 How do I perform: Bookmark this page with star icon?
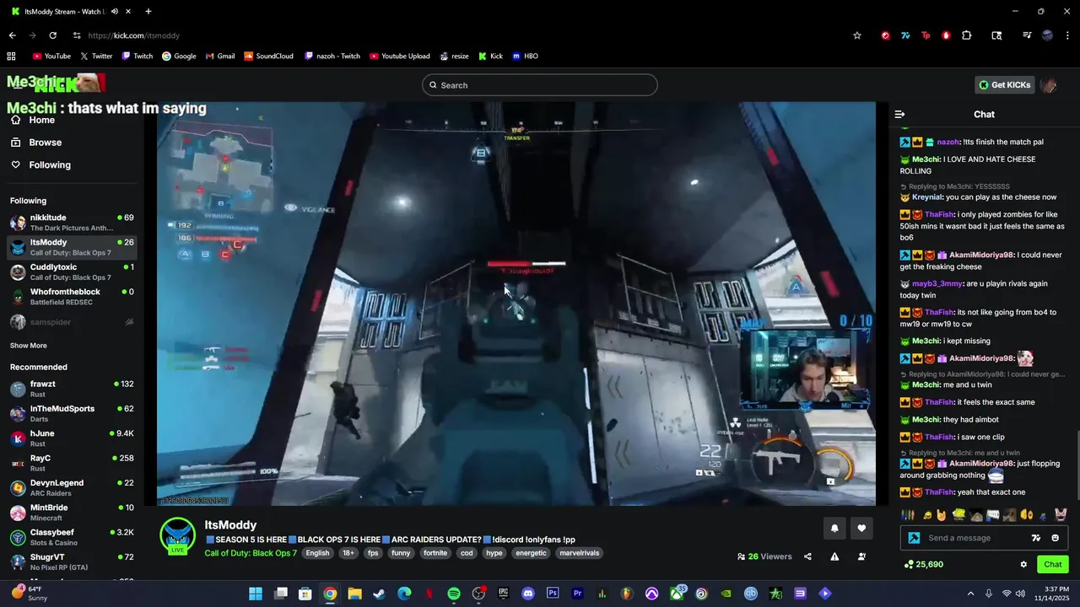[x=857, y=35]
